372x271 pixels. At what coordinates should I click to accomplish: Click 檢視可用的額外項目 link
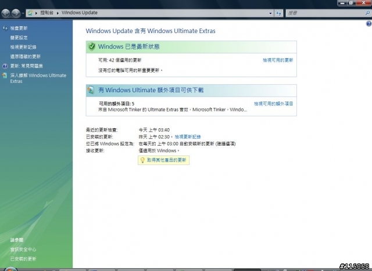pyautogui.click(x=274, y=104)
